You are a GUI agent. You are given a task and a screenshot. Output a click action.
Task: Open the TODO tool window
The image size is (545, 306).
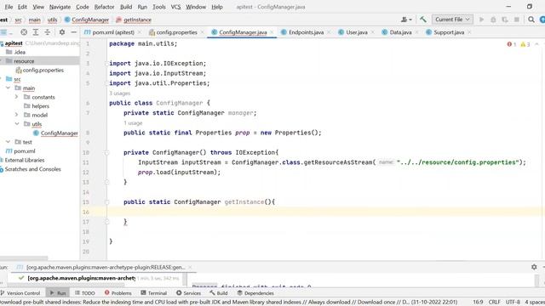coord(84,293)
